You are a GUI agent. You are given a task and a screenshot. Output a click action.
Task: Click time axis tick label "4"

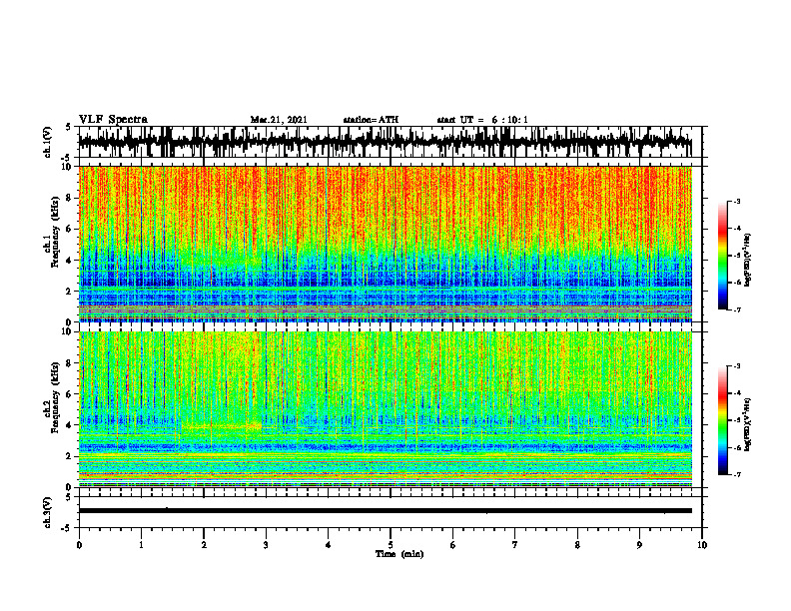click(329, 545)
